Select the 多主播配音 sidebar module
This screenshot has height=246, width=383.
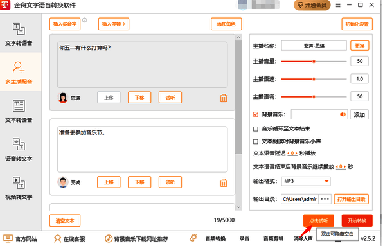19,72
